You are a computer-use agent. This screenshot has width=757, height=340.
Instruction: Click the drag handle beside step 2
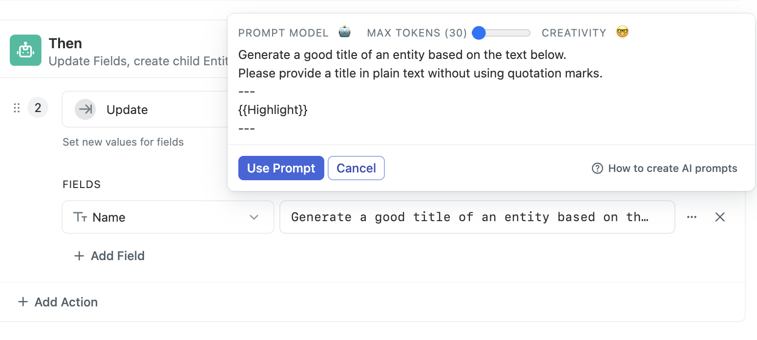click(17, 108)
